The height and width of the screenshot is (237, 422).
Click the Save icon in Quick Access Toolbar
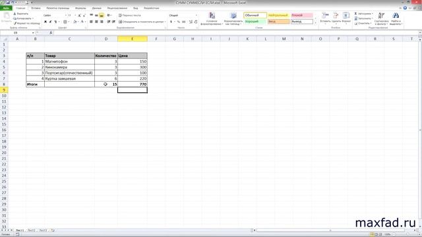pos(7,3)
